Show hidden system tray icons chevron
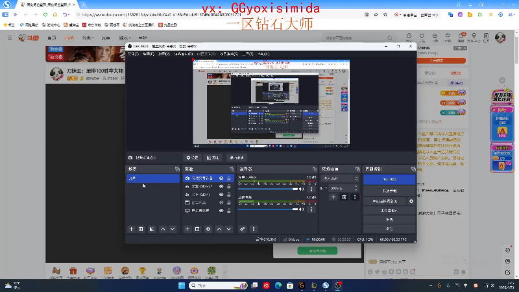The width and height of the screenshot is (519, 292). [431, 286]
